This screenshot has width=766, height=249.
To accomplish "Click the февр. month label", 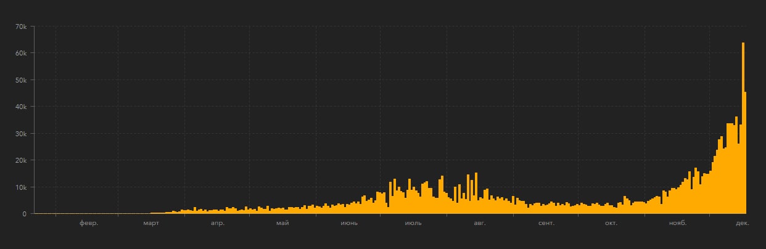I will click(89, 223).
